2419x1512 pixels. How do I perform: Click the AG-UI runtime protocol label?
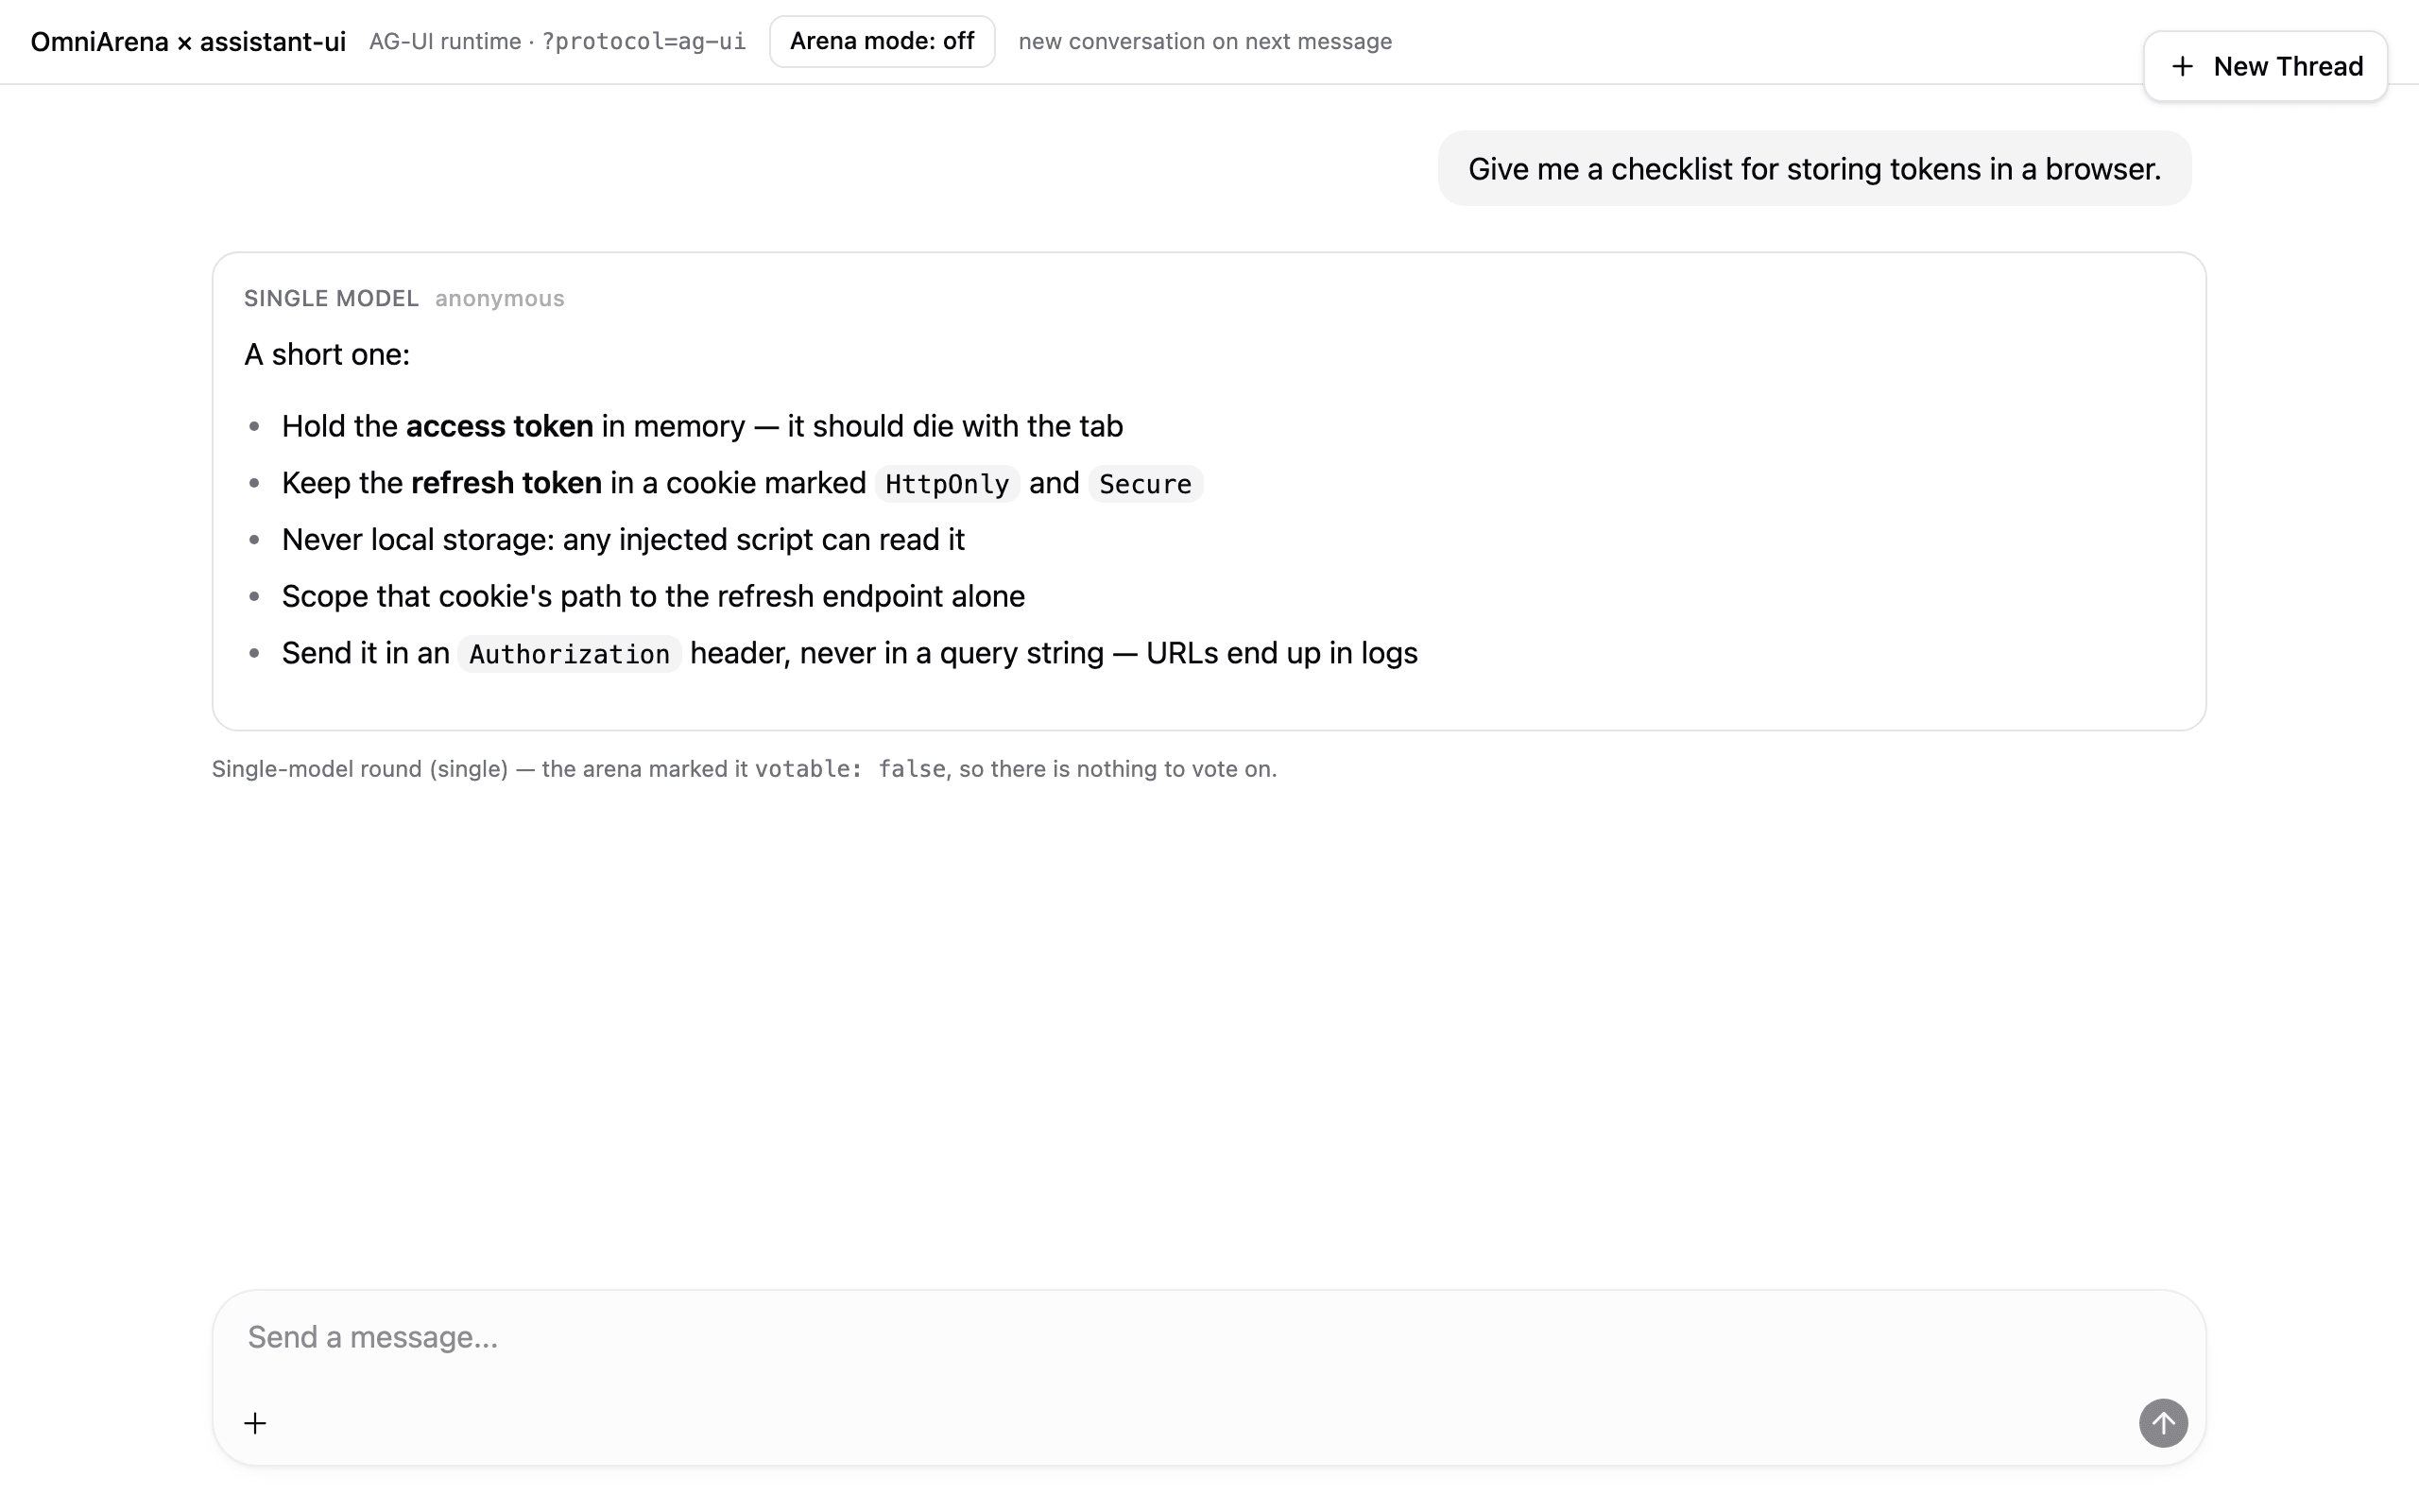pos(557,41)
